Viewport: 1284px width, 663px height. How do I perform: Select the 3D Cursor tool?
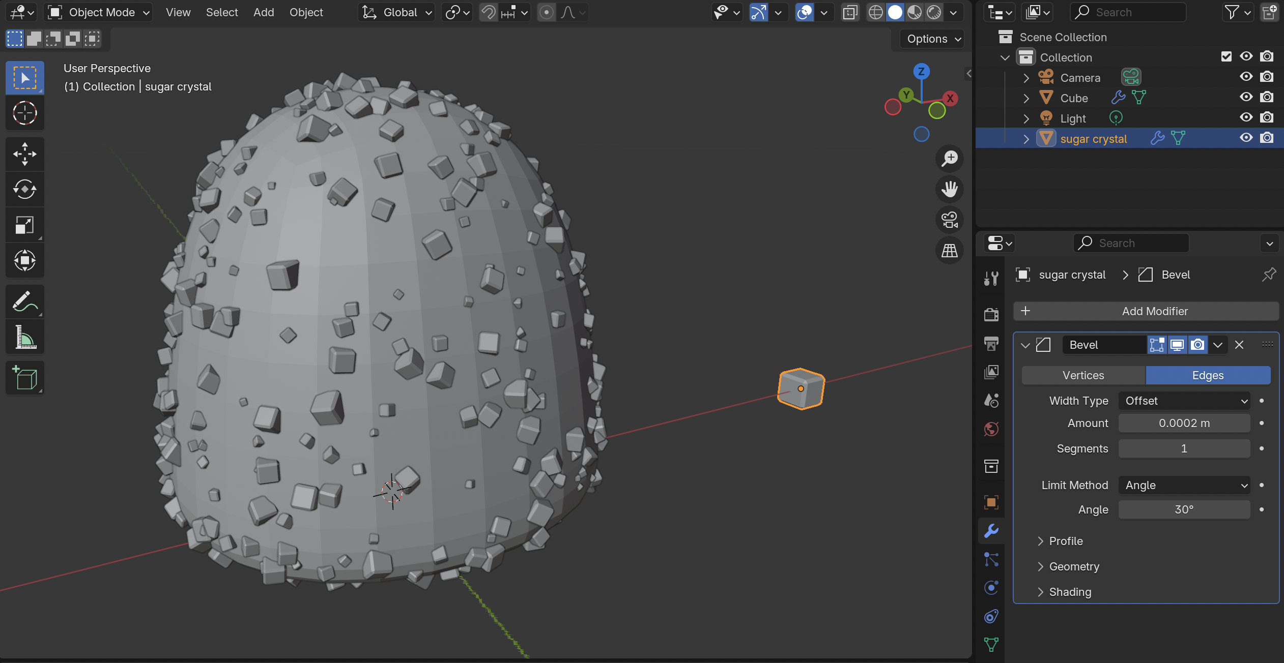point(24,113)
